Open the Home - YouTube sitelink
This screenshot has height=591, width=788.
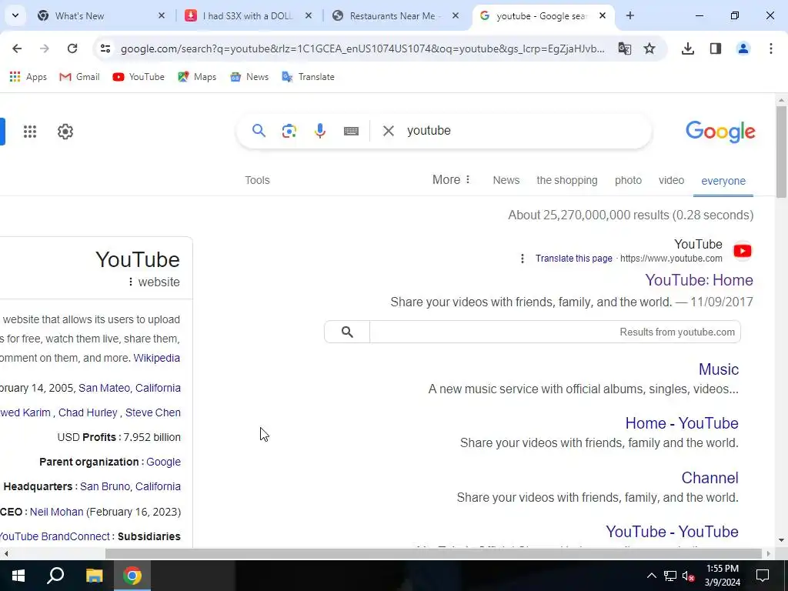[x=682, y=423]
